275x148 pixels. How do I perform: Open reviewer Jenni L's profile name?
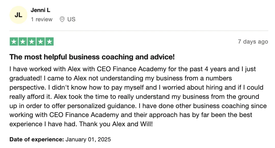41,10
